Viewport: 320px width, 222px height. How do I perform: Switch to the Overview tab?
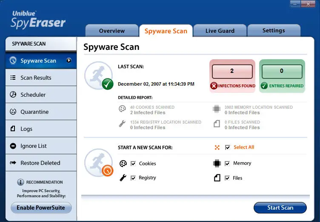[x=112, y=31]
